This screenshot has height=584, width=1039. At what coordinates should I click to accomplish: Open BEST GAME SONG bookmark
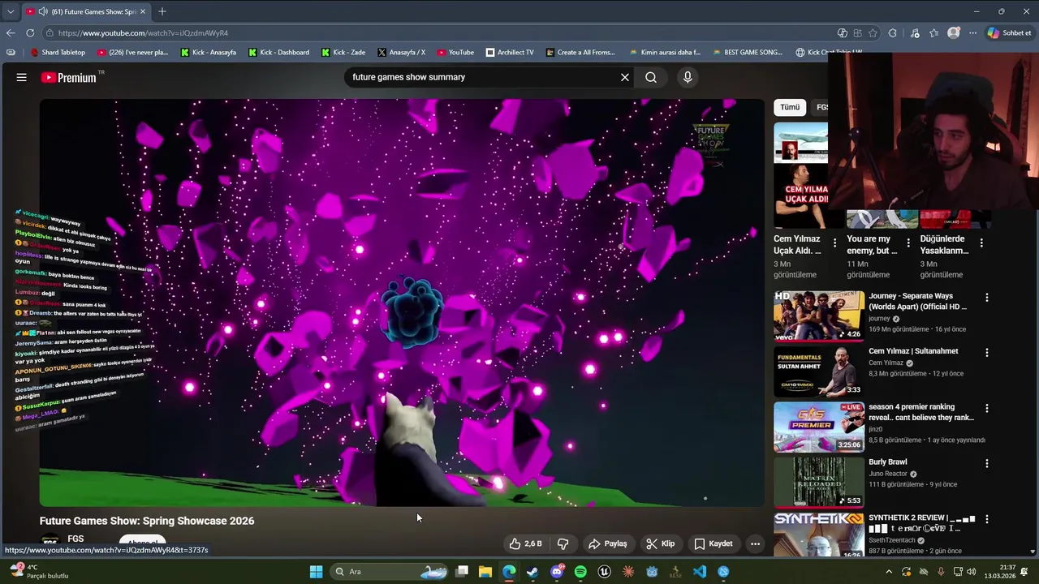click(747, 52)
